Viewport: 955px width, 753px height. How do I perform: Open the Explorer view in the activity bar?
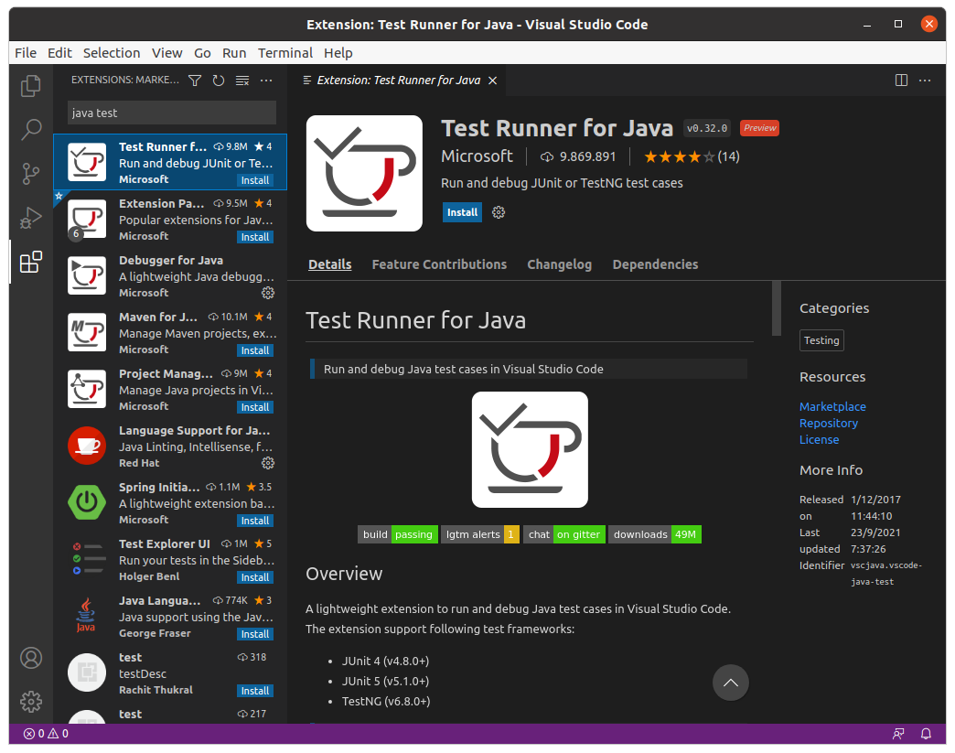[30, 84]
